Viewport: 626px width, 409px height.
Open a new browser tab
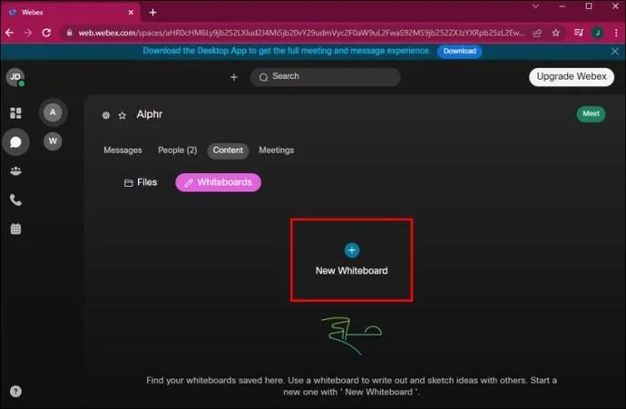tap(152, 13)
